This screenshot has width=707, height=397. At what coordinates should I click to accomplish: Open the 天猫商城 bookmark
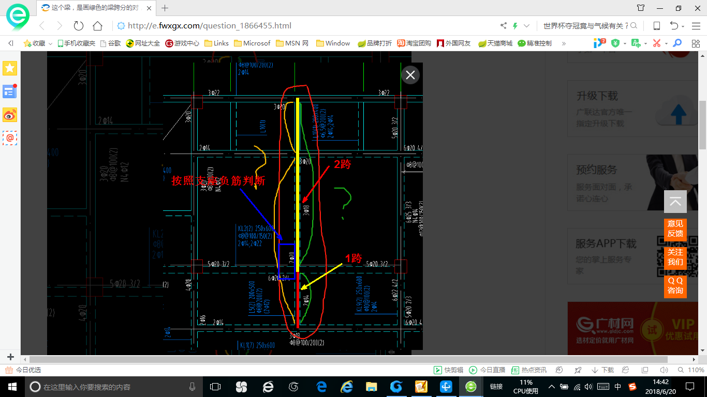tap(495, 43)
